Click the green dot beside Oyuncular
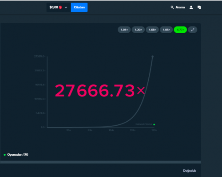 click(x=4, y=155)
